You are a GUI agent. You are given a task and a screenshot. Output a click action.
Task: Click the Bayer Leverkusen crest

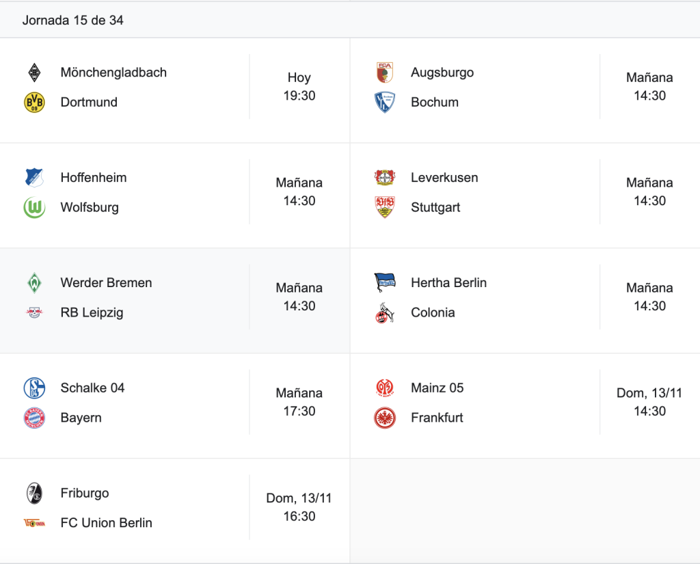385,177
